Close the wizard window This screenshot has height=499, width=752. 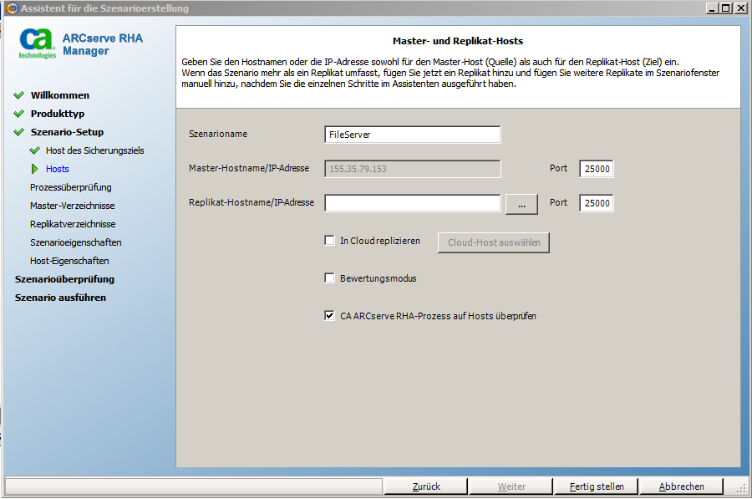(x=741, y=8)
